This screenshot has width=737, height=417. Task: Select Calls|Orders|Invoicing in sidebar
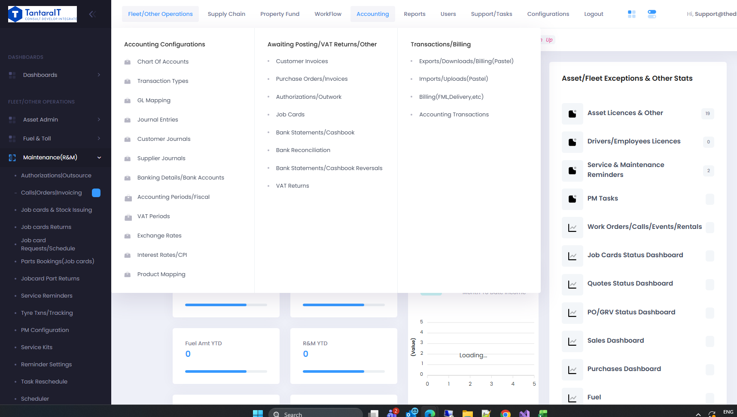[x=52, y=193]
